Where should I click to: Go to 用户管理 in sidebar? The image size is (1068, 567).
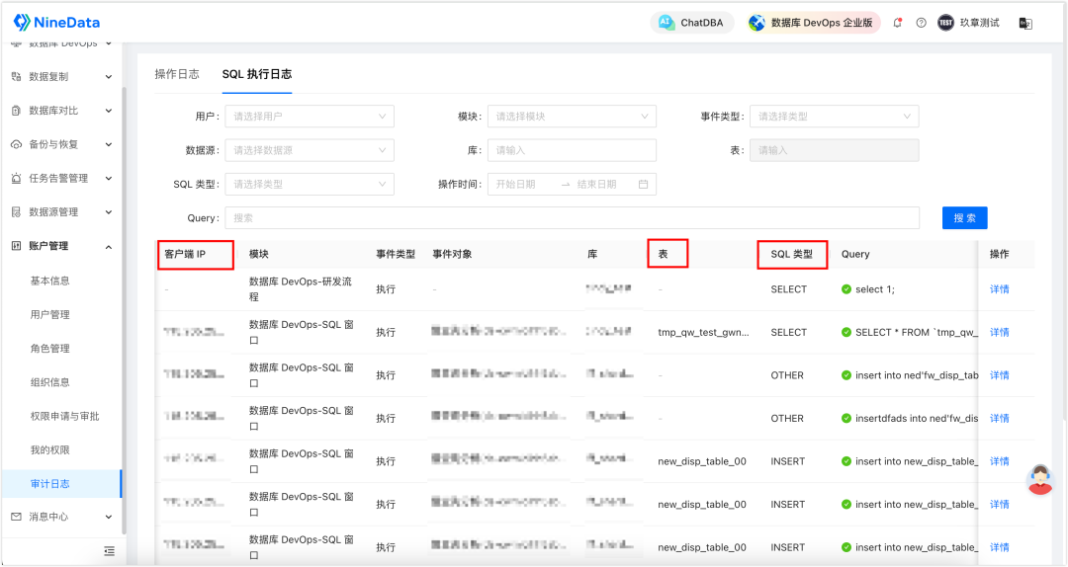tap(49, 314)
